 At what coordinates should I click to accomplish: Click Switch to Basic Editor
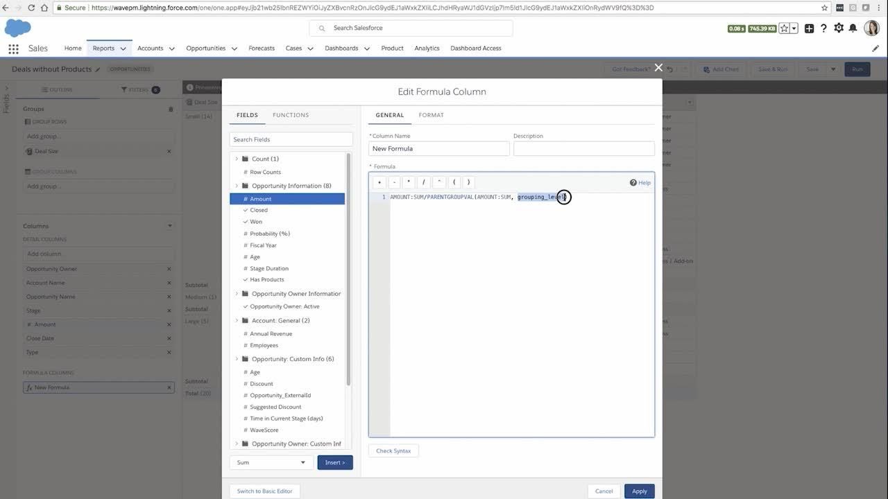(x=264, y=491)
